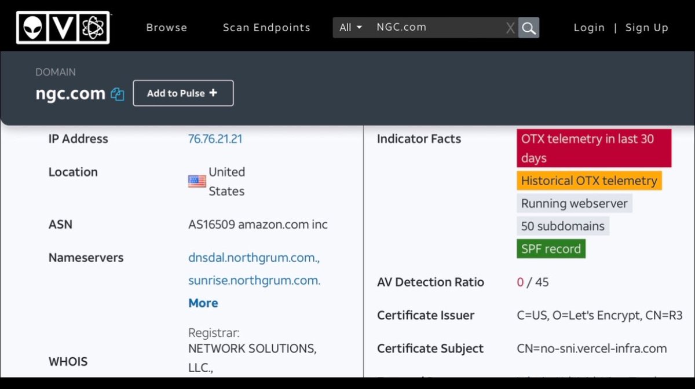This screenshot has height=389, width=695.
Task: Click the OTX alien logo
Action: pyautogui.click(x=32, y=27)
